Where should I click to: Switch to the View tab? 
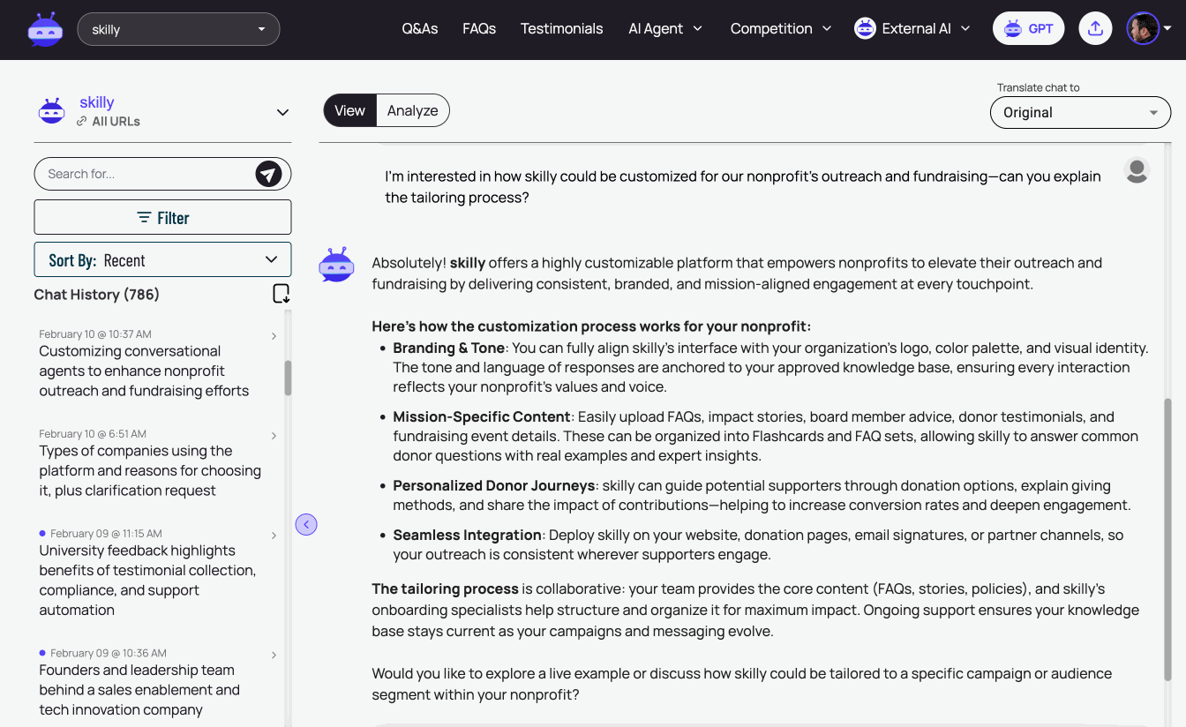pos(349,110)
